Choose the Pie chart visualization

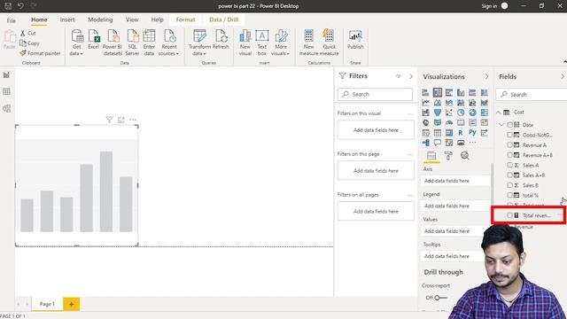click(x=461, y=113)
